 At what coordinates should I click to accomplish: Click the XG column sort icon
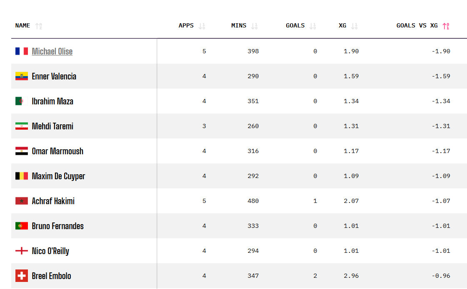[x=354, y=26]
